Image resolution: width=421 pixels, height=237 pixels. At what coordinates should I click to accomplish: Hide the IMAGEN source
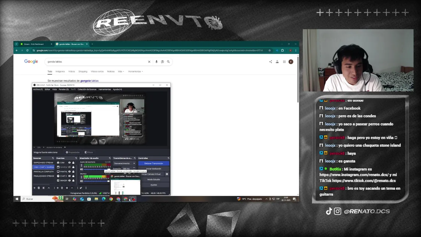(x=69, y=180)
